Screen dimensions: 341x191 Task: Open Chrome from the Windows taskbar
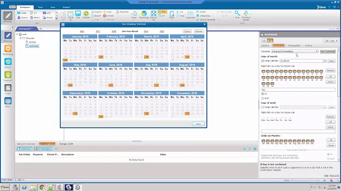pyautogui.click(x=42, y=187)
